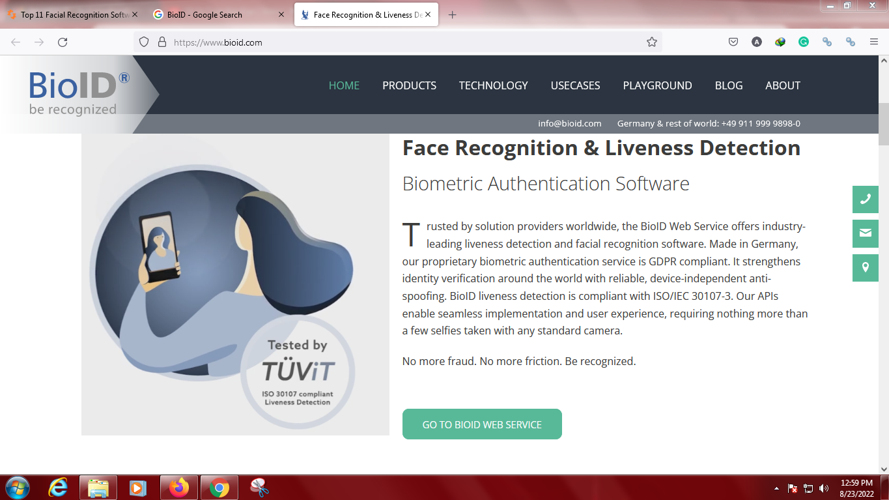Open the USECASES navigation menu

(x=575, y=85)
